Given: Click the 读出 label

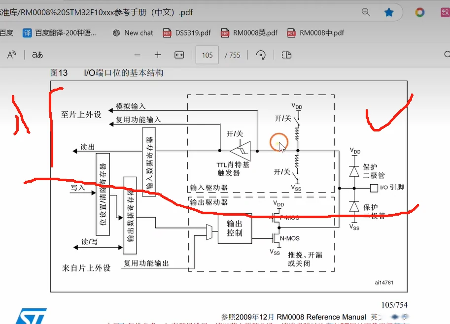Looking at the screenshot, I should click(x=87, y=147).
